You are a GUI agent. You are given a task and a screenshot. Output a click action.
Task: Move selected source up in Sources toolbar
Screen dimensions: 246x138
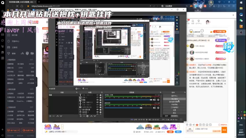click(91, 116)
